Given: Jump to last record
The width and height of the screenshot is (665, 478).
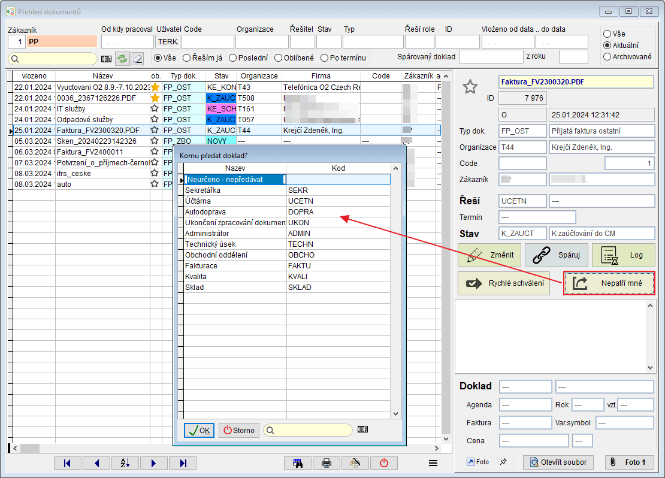Looking at the screenshot, I should (182, 463).
